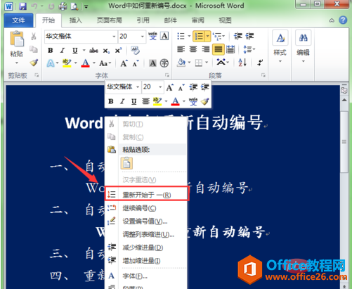Open the Change Case Aa dropdown
The height and width of the screenshot is (289, 352).
pos(105,63)
